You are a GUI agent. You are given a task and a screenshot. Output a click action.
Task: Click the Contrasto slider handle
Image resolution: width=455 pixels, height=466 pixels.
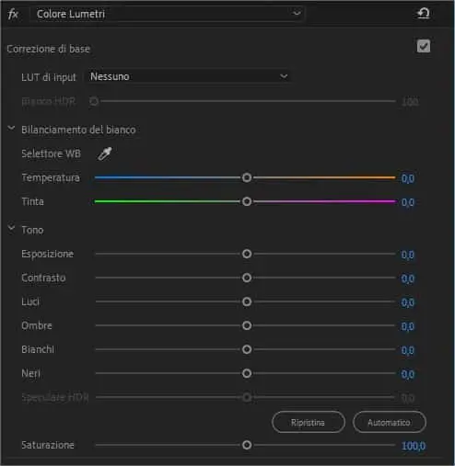[247, 278]
